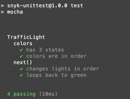Click the prompt arrow before snyk-unittest

tap(2, 6)
